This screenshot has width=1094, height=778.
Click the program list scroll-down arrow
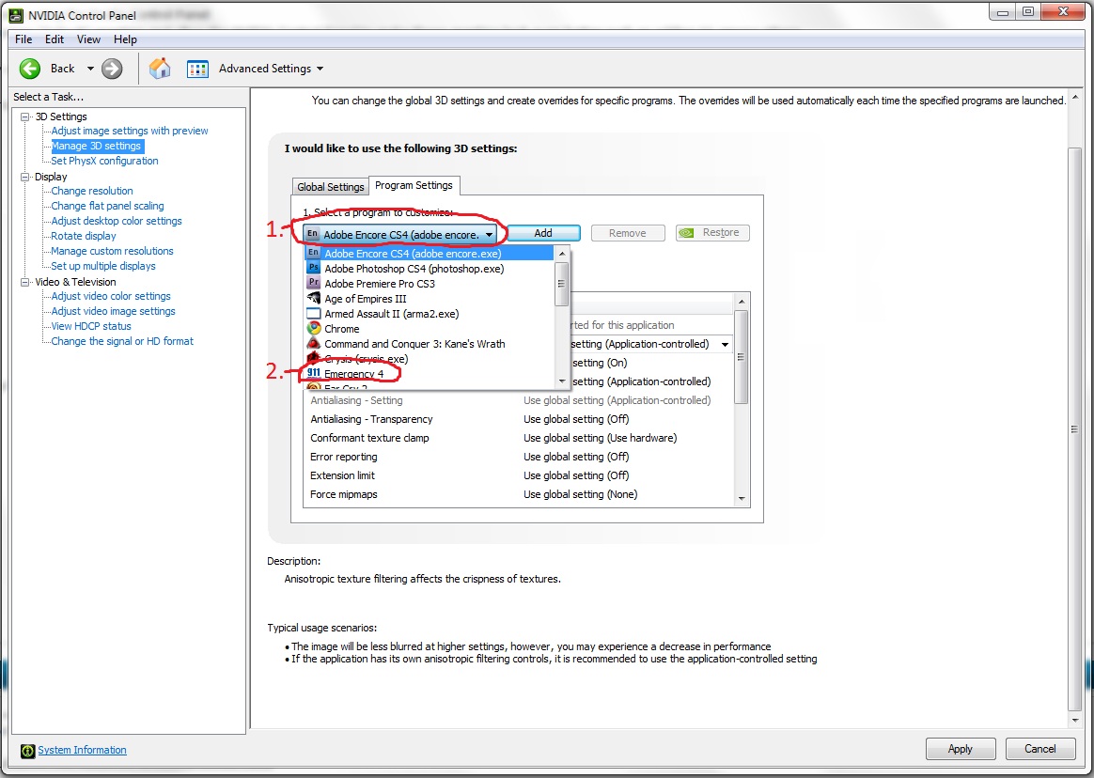pos(562,381)
